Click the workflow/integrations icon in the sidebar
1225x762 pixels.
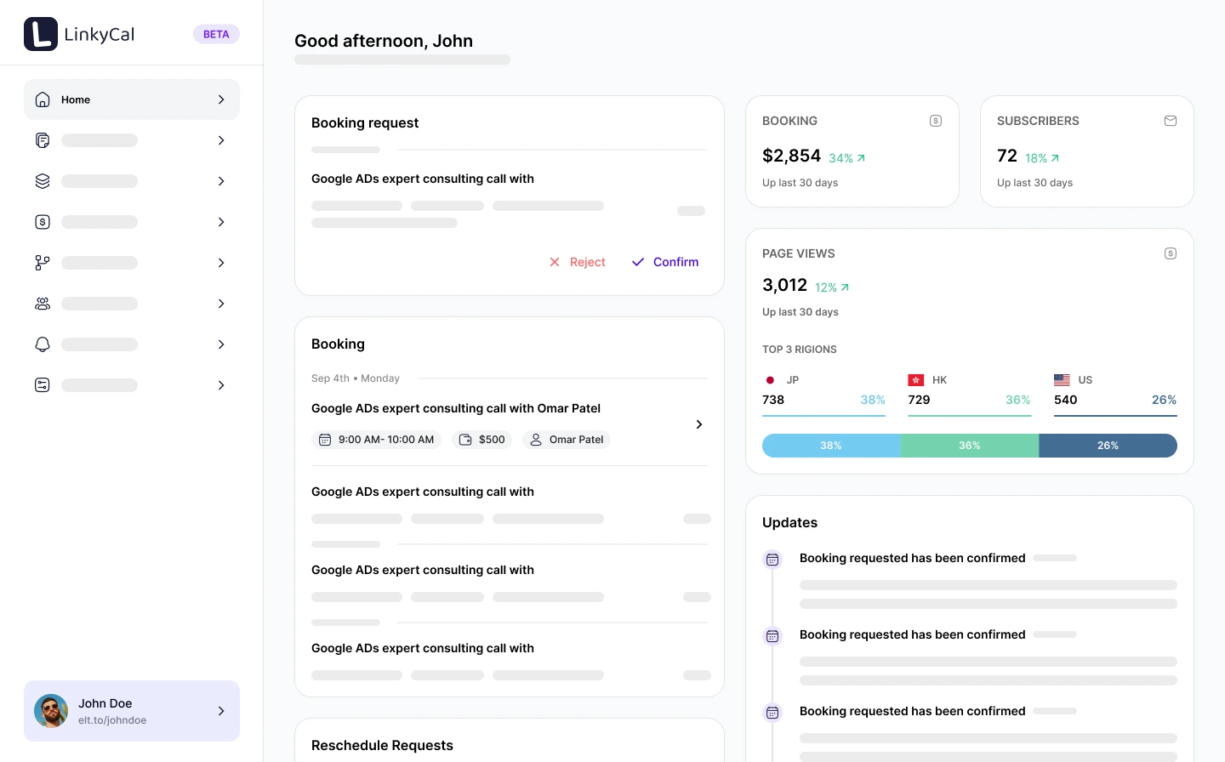(43, 263)
